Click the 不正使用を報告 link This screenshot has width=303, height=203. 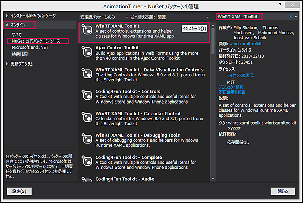pos(232,92)
